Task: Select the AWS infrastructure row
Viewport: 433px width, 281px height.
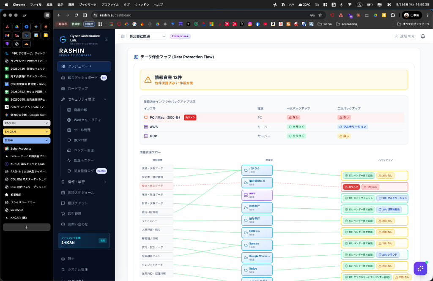Action: point(274,127)
